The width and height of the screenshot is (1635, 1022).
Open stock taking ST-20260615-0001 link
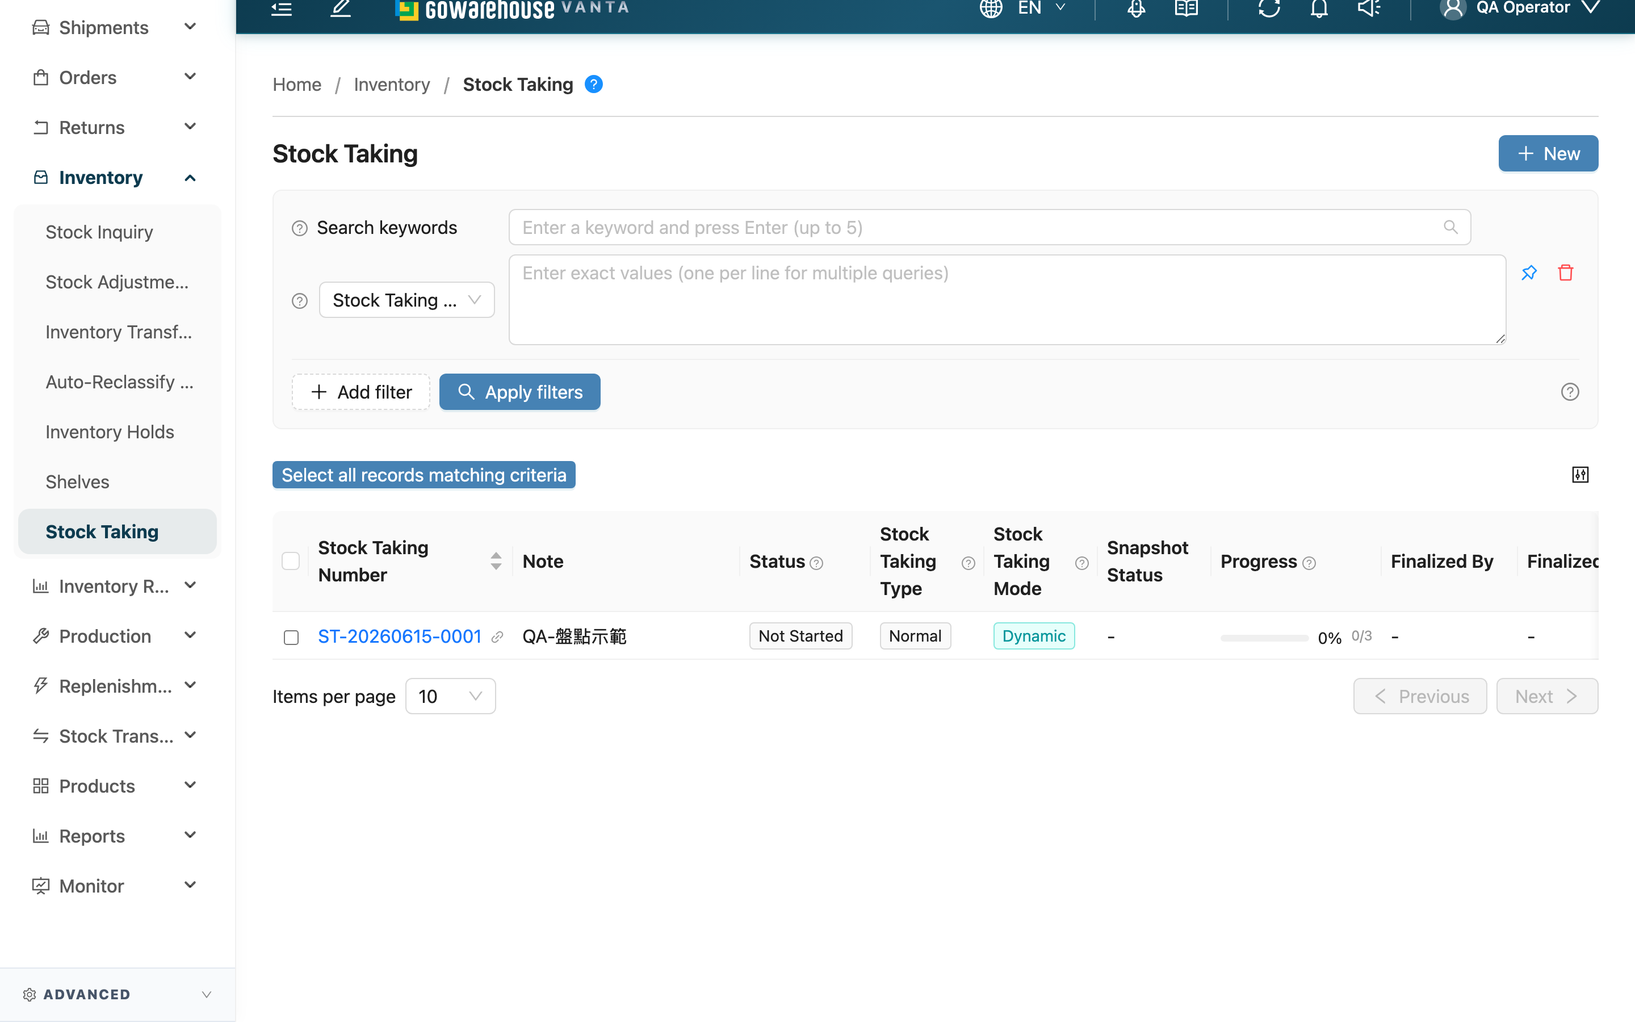[x=399, y=636]
